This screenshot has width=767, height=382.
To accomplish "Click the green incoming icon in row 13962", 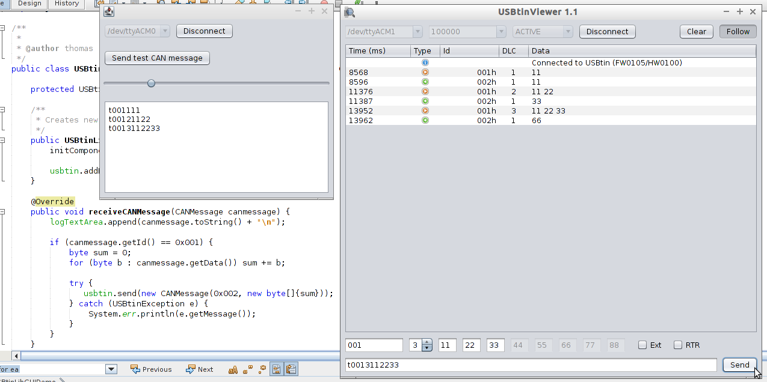I will pos(425,121).
